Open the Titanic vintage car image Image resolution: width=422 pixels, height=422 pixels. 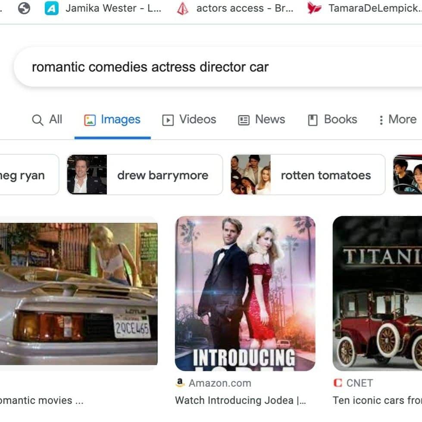377,294
